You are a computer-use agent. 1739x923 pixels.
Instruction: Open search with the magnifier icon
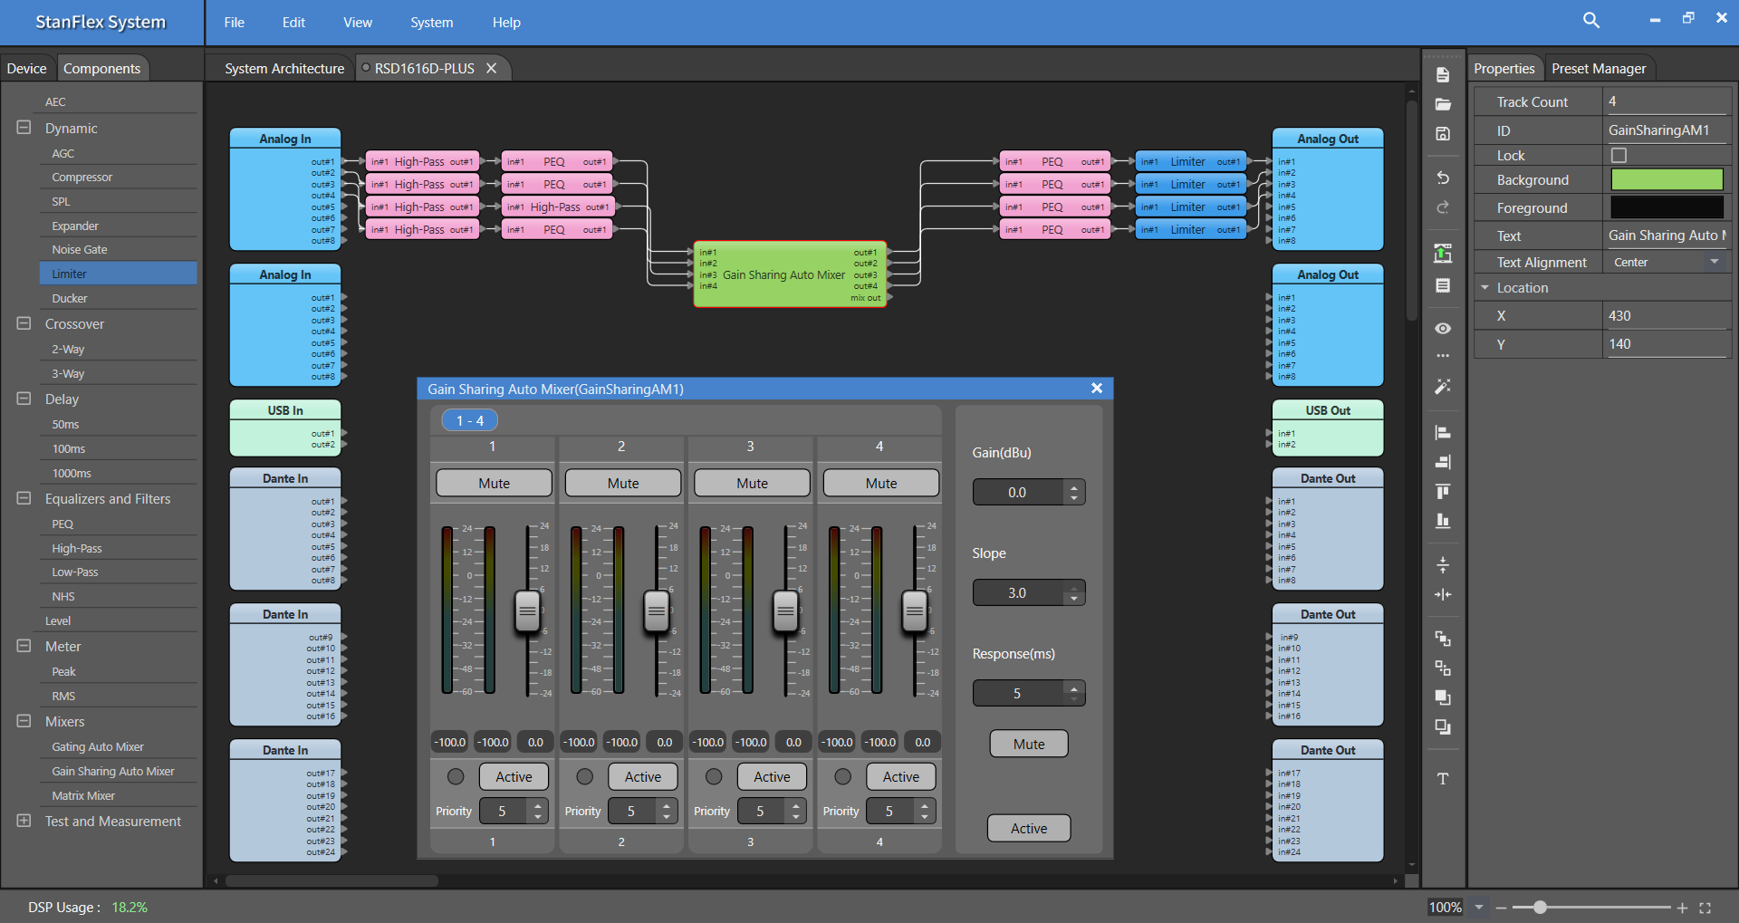coord(1590,21)
